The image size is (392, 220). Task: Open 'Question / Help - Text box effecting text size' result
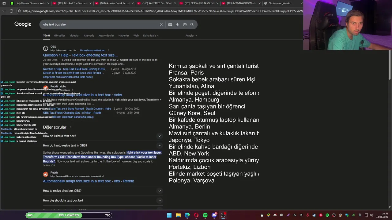80,55
